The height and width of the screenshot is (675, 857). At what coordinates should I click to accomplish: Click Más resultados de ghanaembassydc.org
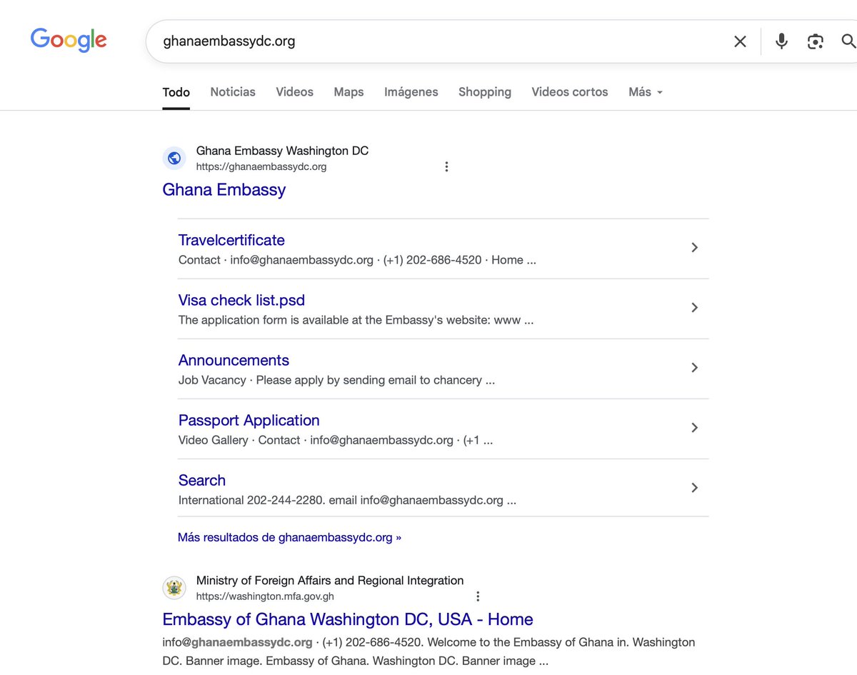click(289, 537)
